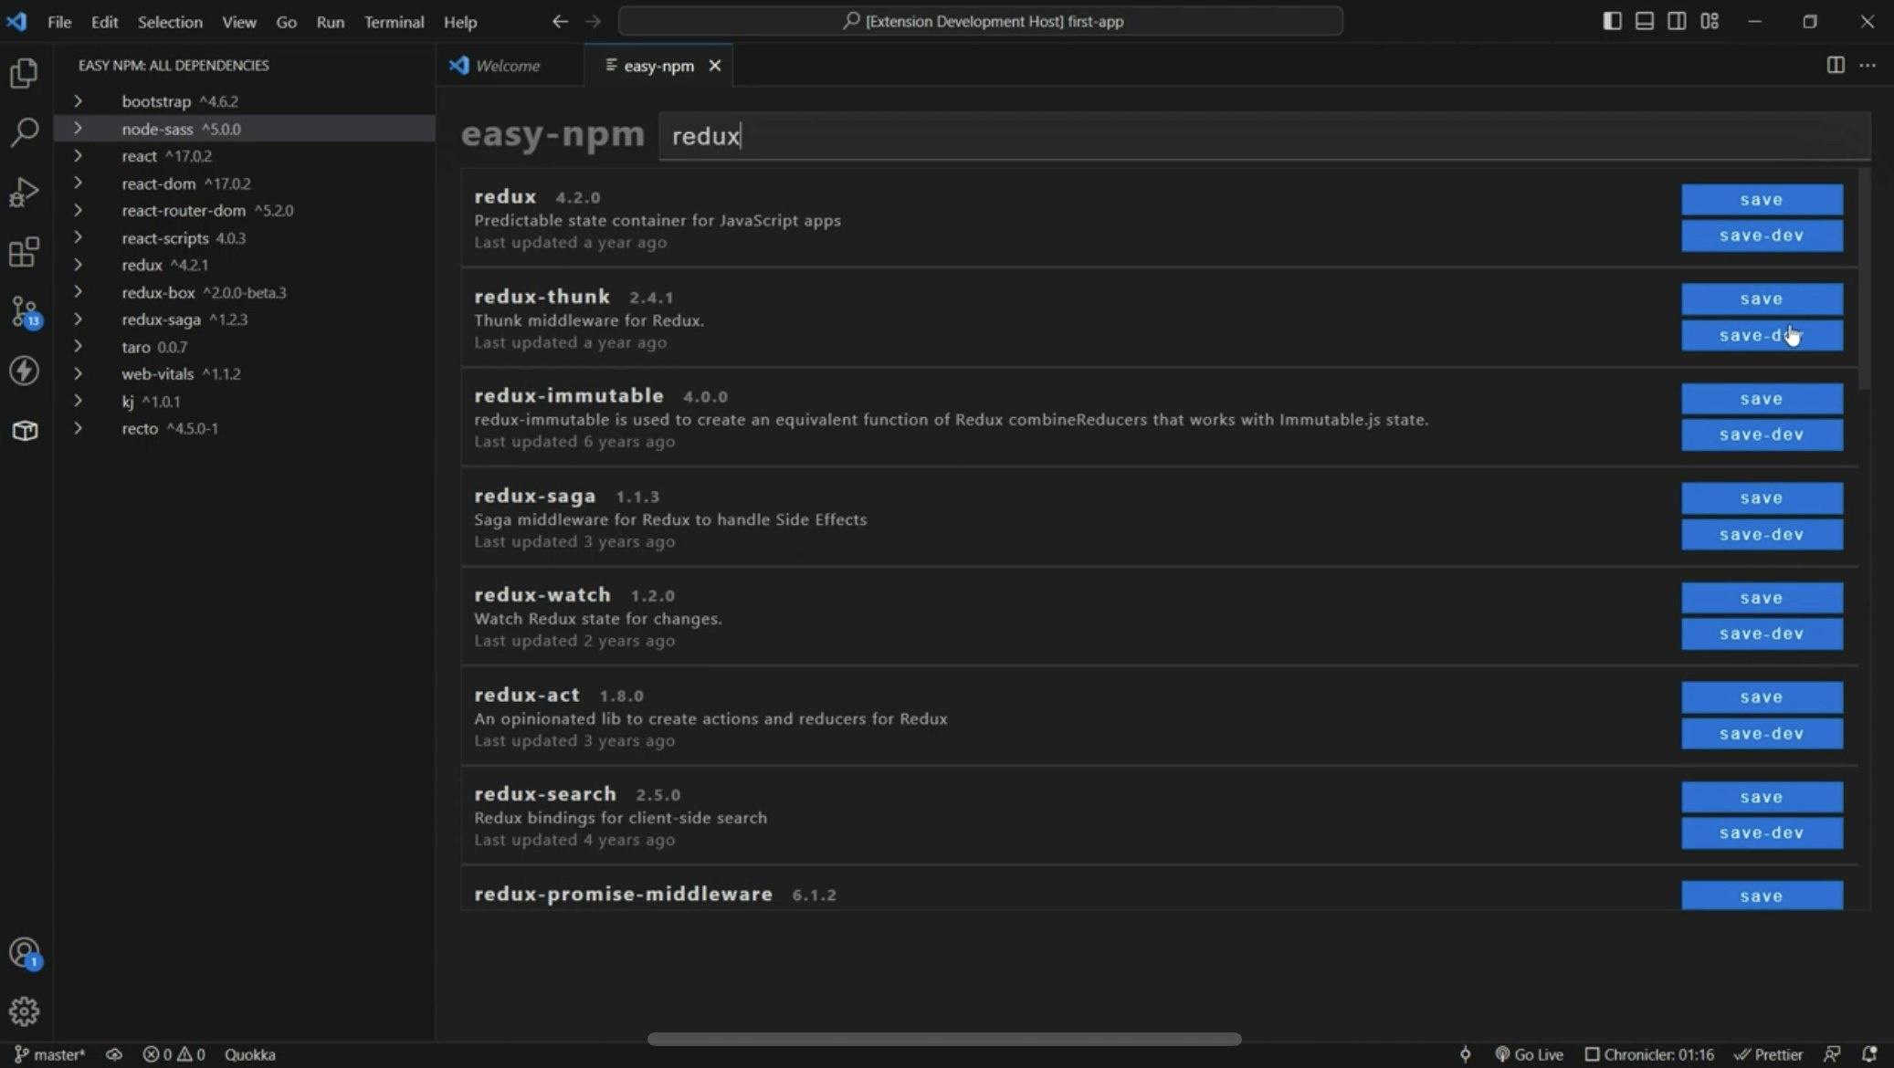Expand the redux-saga ^1.2.3 dependency

point(78,319)
